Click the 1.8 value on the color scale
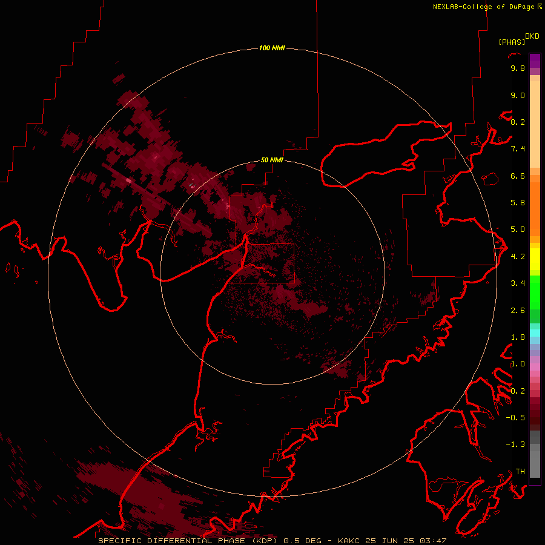The width and height of the screenshot is (545, 545). tap(518, 337)
